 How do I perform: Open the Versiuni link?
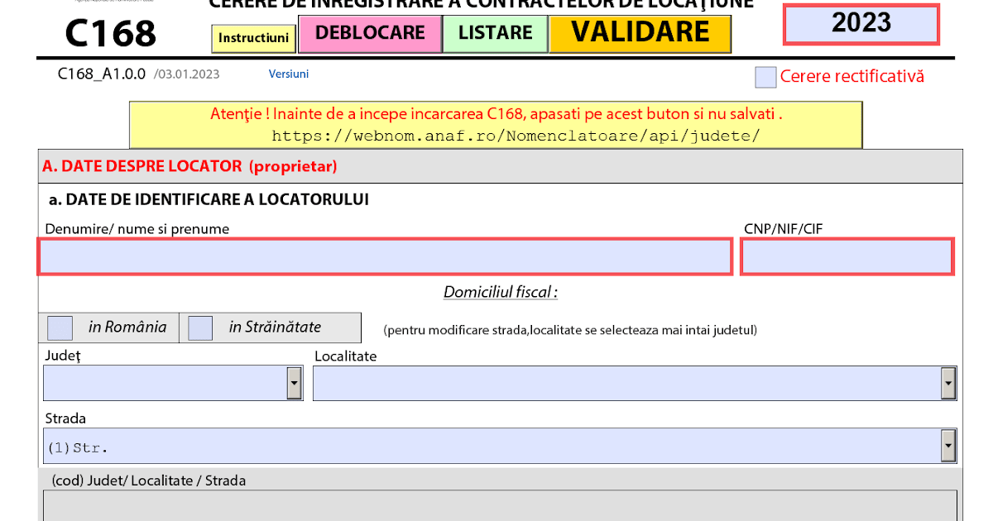coord(289,74)
